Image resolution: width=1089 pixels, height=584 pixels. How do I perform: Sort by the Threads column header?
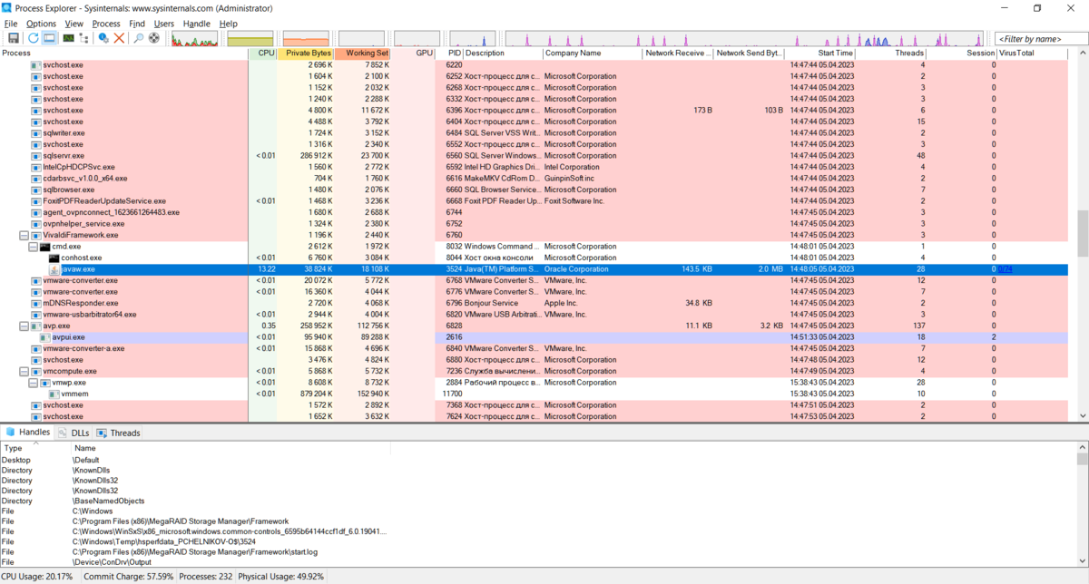(x=892, y=54)
